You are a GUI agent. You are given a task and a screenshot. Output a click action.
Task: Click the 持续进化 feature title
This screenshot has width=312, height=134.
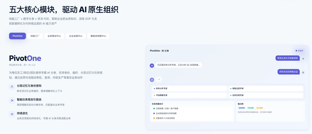point(22,113)
